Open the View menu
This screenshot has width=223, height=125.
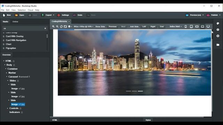click(14, 10)
